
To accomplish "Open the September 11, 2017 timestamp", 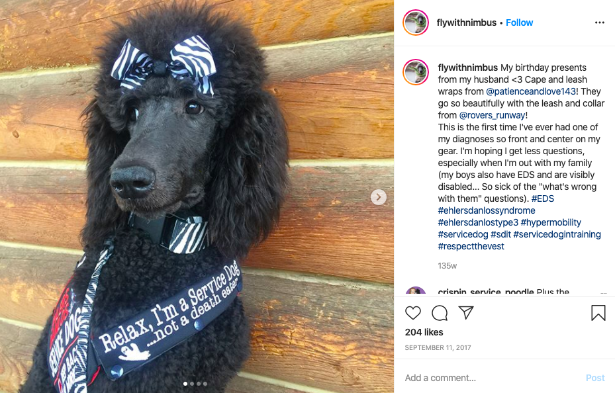I will (438, 347).
